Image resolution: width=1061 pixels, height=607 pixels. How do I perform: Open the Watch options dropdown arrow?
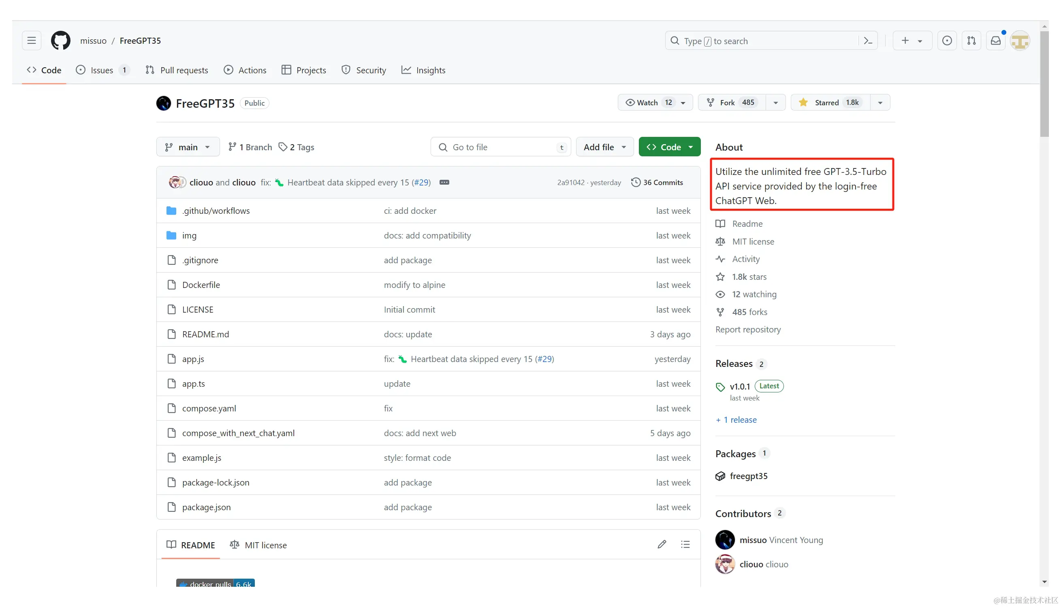(683, 102)
